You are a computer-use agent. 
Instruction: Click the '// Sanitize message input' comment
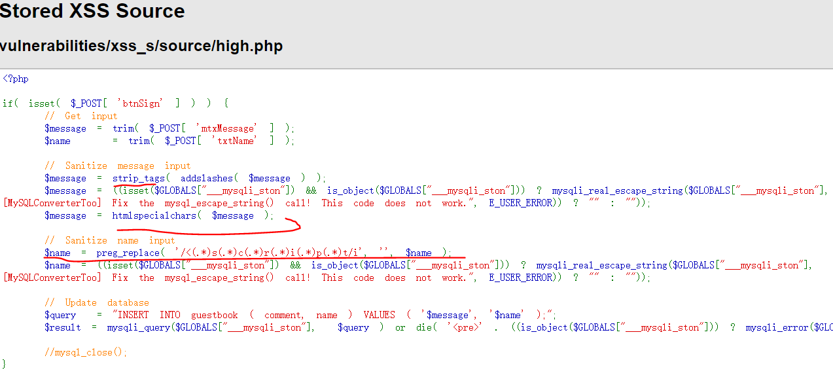pyautogui.click(x=118, y=166)
